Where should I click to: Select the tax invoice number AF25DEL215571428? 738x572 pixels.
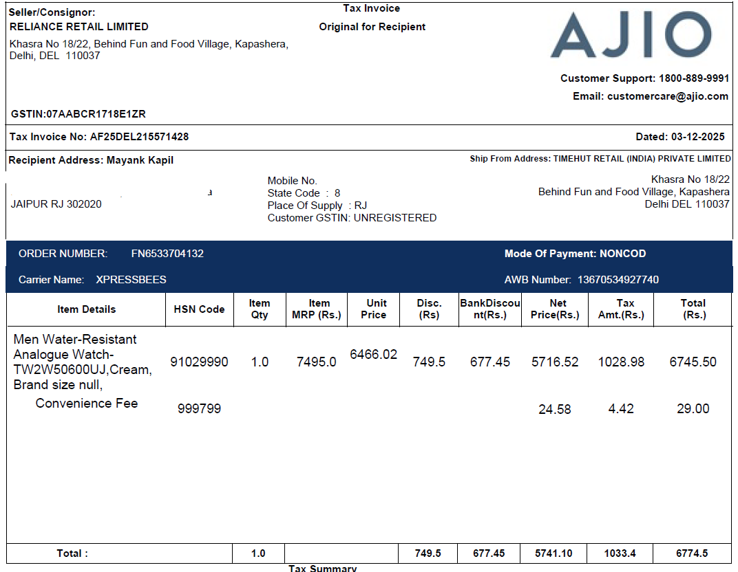[x=139, y=137]
